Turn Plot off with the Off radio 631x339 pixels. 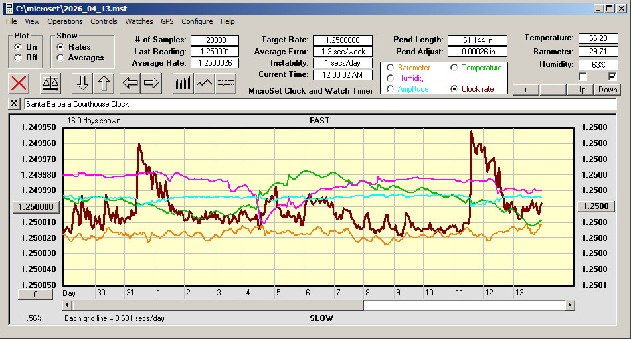click(18, 58)
